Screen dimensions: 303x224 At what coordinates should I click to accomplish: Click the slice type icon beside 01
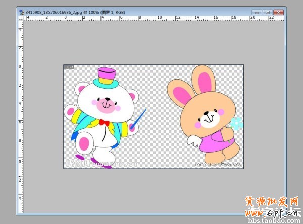tap(71, 67)
